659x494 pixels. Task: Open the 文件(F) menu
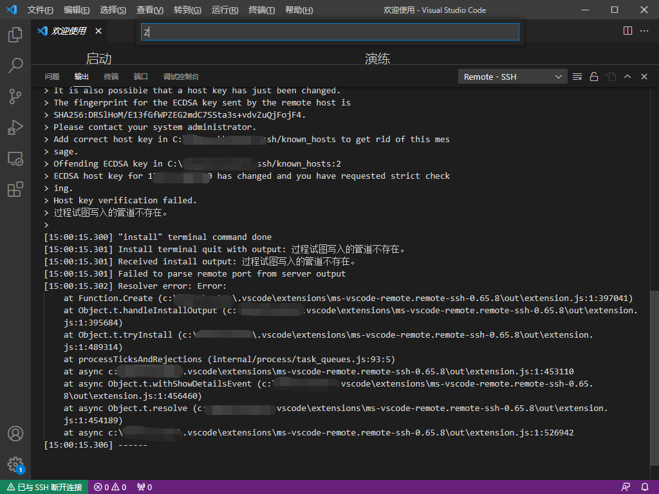(40, 10)
